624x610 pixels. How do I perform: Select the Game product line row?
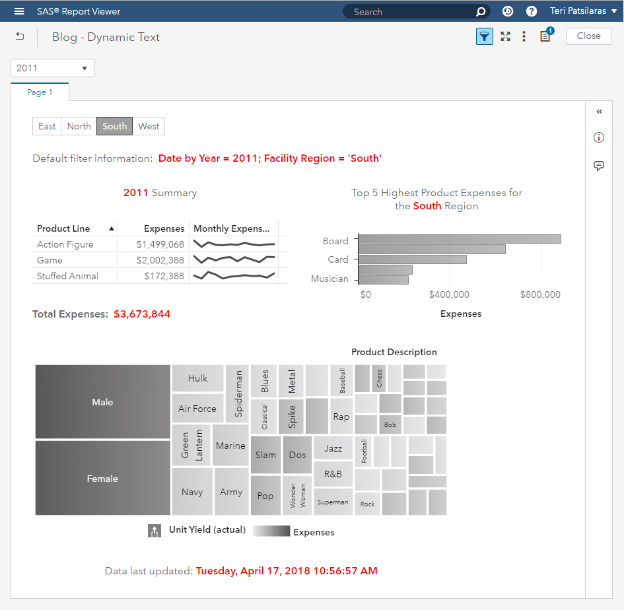coord(160,260)
